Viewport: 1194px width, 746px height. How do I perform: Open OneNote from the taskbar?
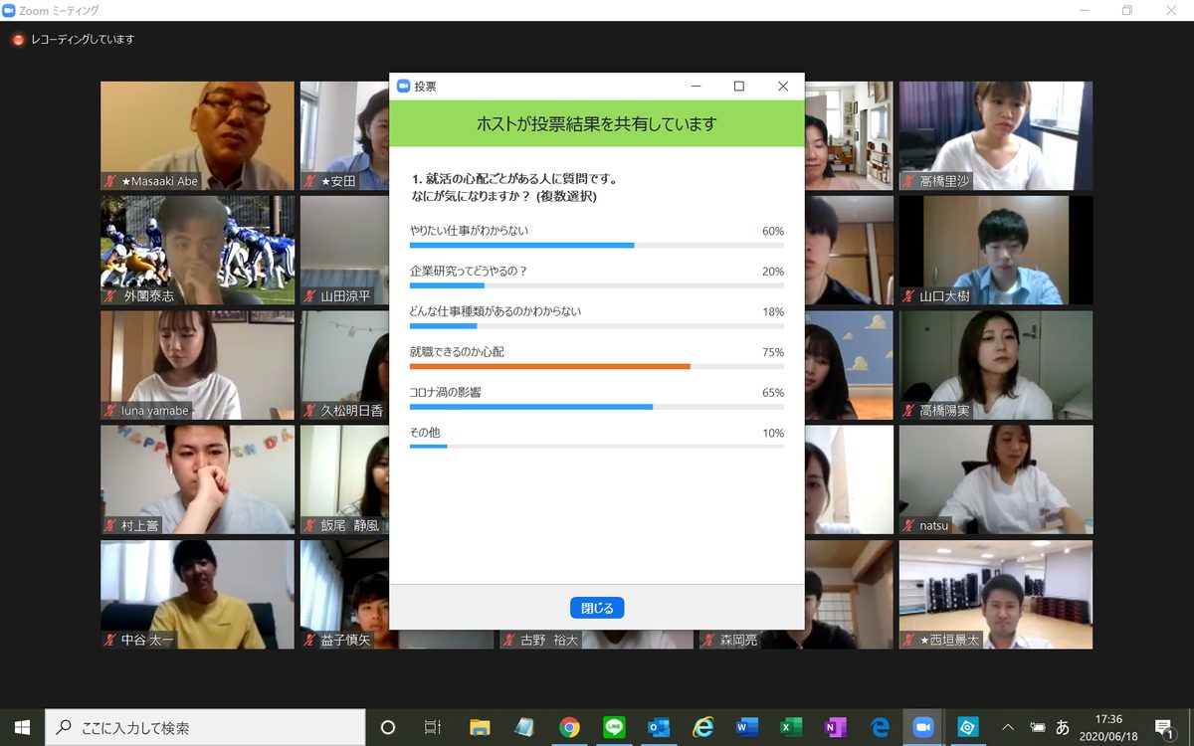[835, 727]
